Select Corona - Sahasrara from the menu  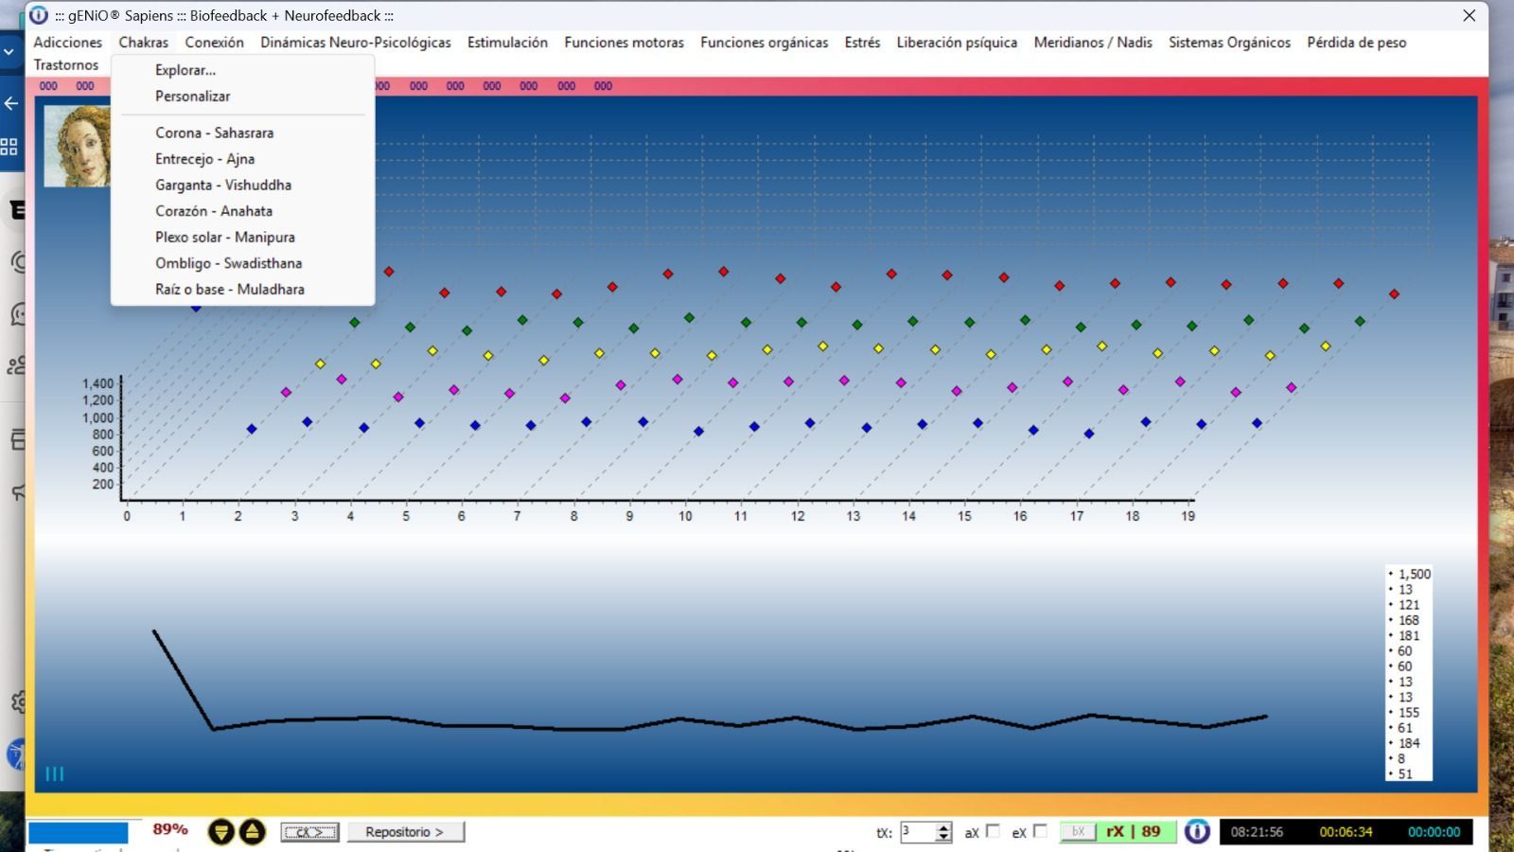214,133
